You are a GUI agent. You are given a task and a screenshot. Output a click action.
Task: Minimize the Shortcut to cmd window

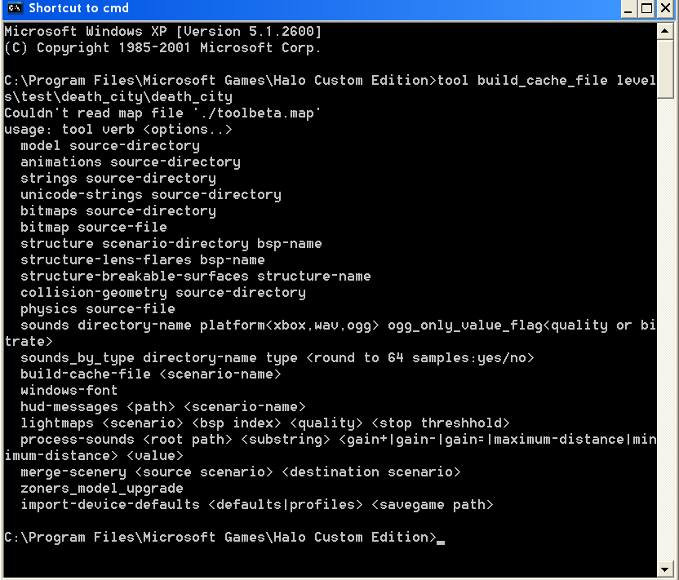[x=628, y=9]
